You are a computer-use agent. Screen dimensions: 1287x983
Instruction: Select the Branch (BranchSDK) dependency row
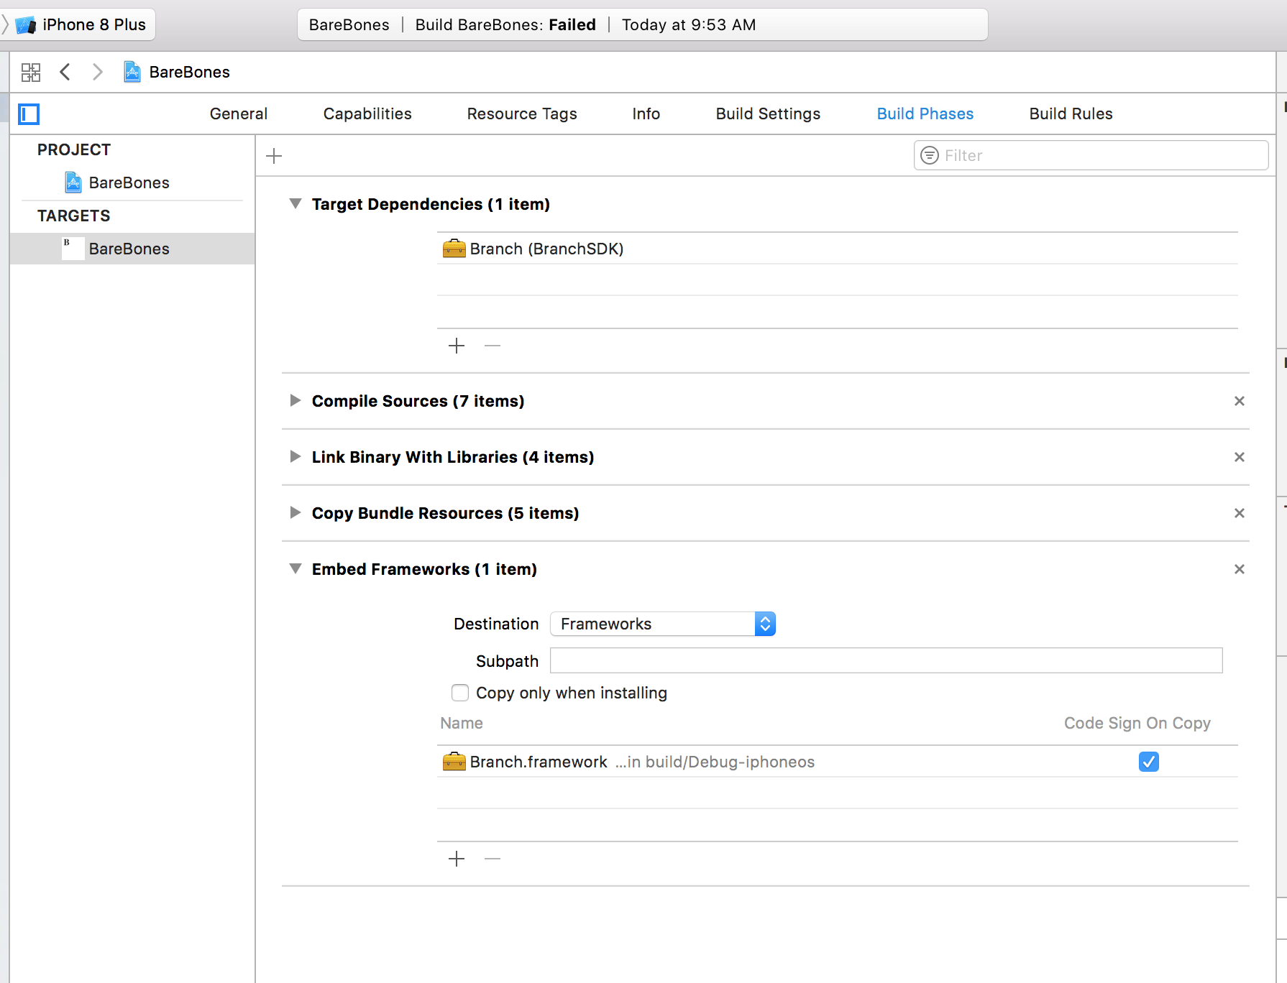coord(838,249)
